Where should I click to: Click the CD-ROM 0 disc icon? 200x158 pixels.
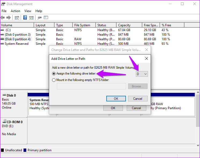pos(5,121)
